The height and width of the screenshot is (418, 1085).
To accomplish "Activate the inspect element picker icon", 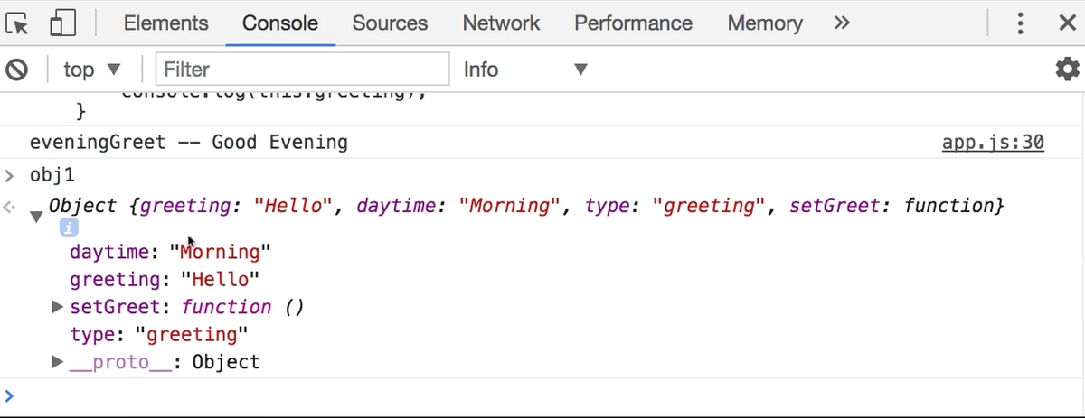I will coord(18,23).
